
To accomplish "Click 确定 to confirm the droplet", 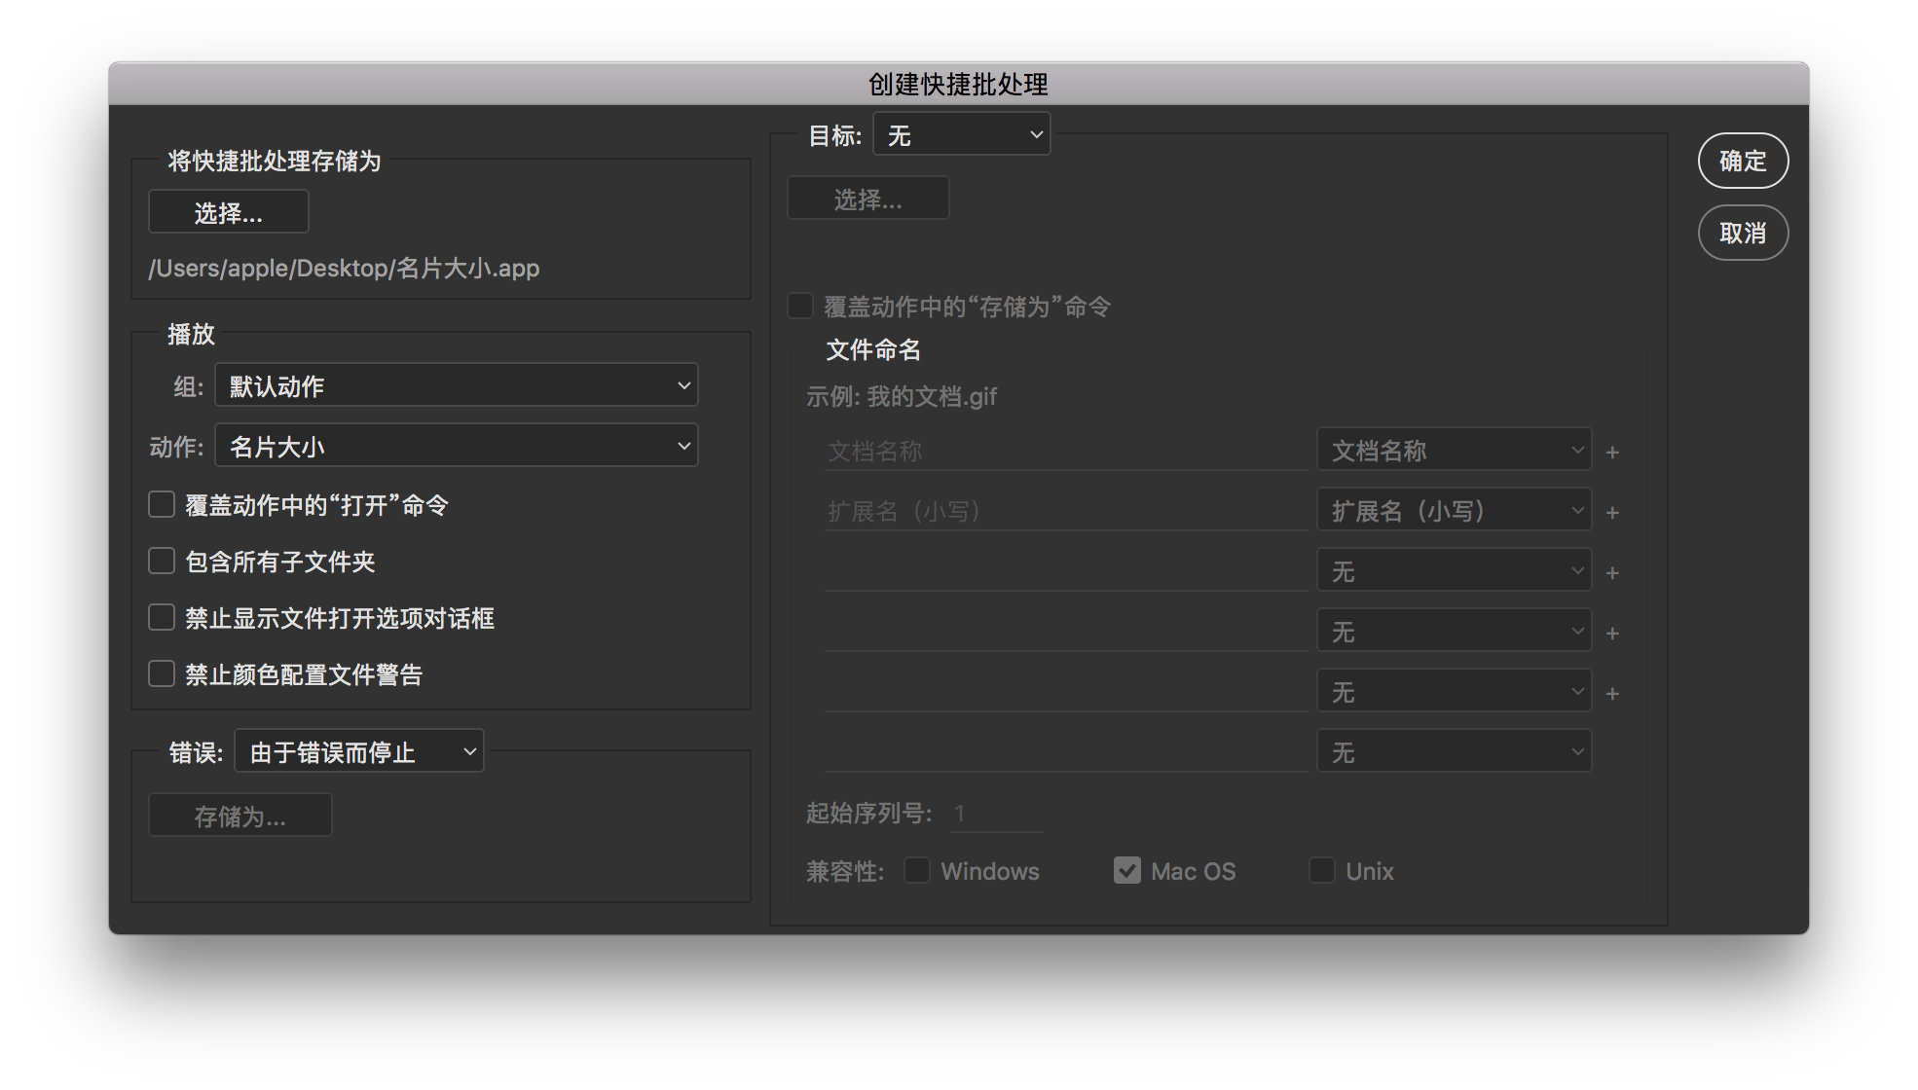I will coord(1743,161).
